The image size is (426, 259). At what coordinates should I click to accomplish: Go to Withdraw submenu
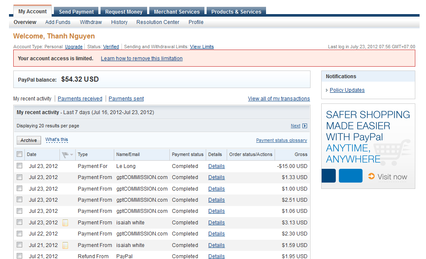tap(91, 22)
